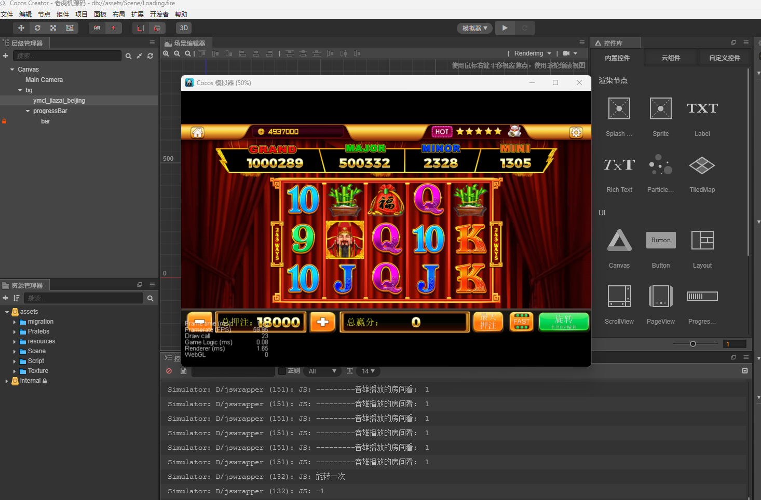This screenshot has height=500, width=761.
Task: Select the move transform tool
Action: click(x=21, y=28)
